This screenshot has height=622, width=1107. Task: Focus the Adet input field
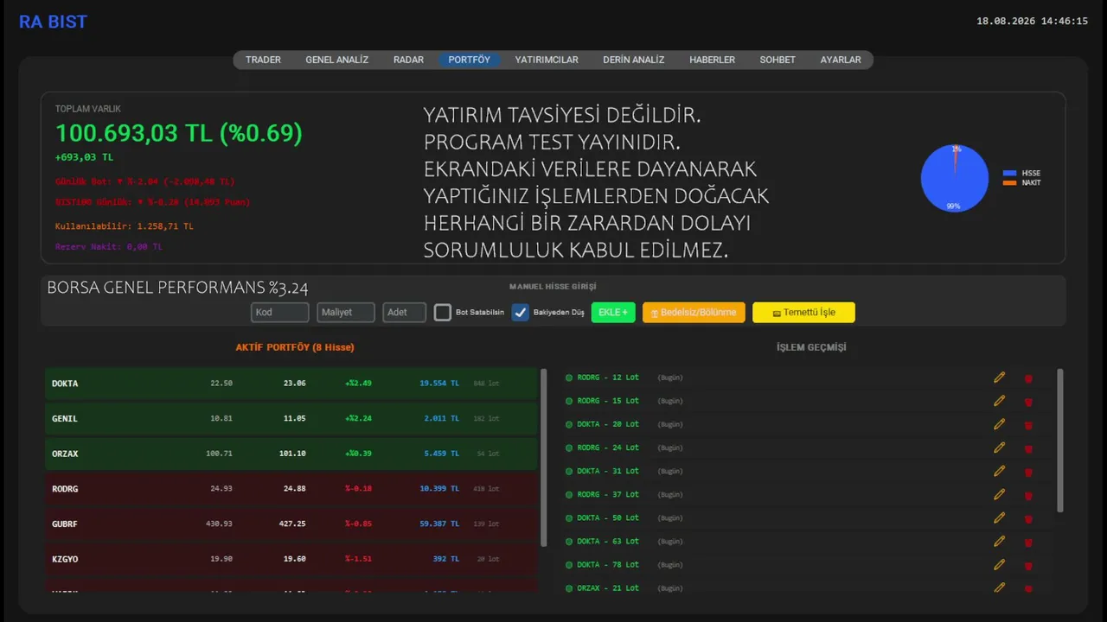click(405, 313)
